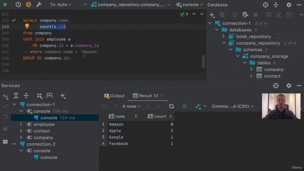Select company_storage schema in Database tree
Screen dimensions: 304x171
tap(269, 56)
